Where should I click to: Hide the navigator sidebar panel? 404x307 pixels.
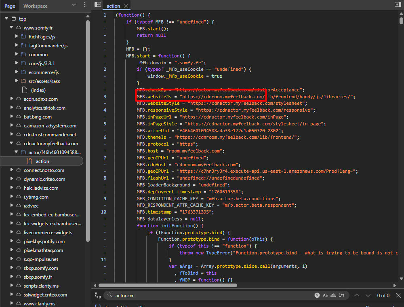tap(97, 4)
